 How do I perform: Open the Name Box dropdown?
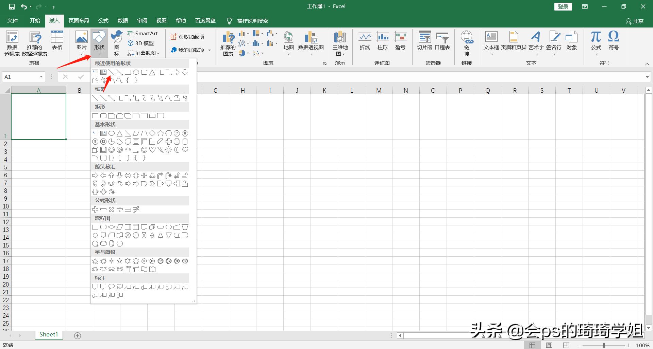pos(41,77)
